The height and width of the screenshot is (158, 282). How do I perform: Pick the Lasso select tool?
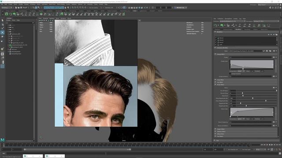point(2,25)
